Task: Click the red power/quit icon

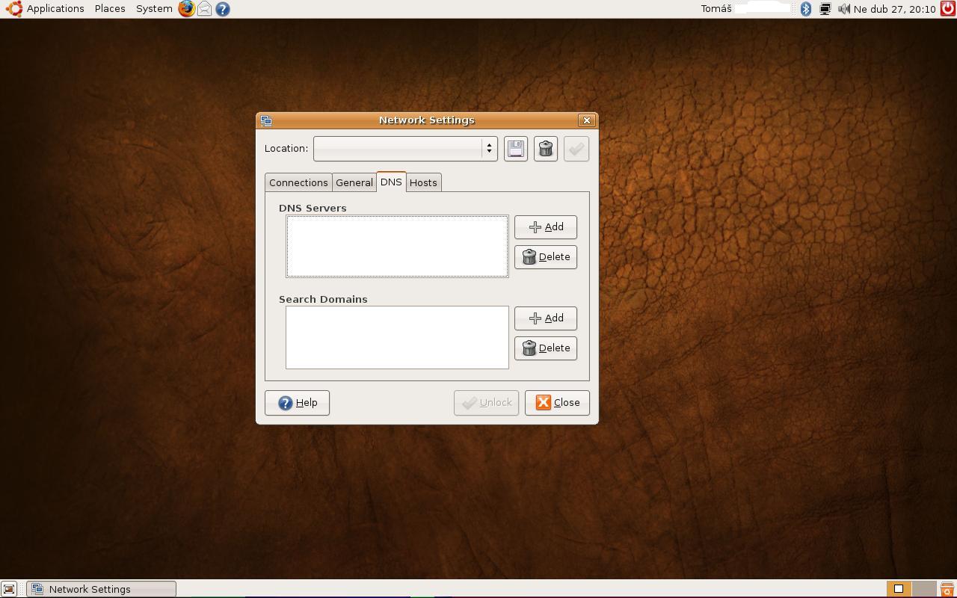Action: coord(947,9)
